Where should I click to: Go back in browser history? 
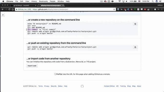click(3, 9)
